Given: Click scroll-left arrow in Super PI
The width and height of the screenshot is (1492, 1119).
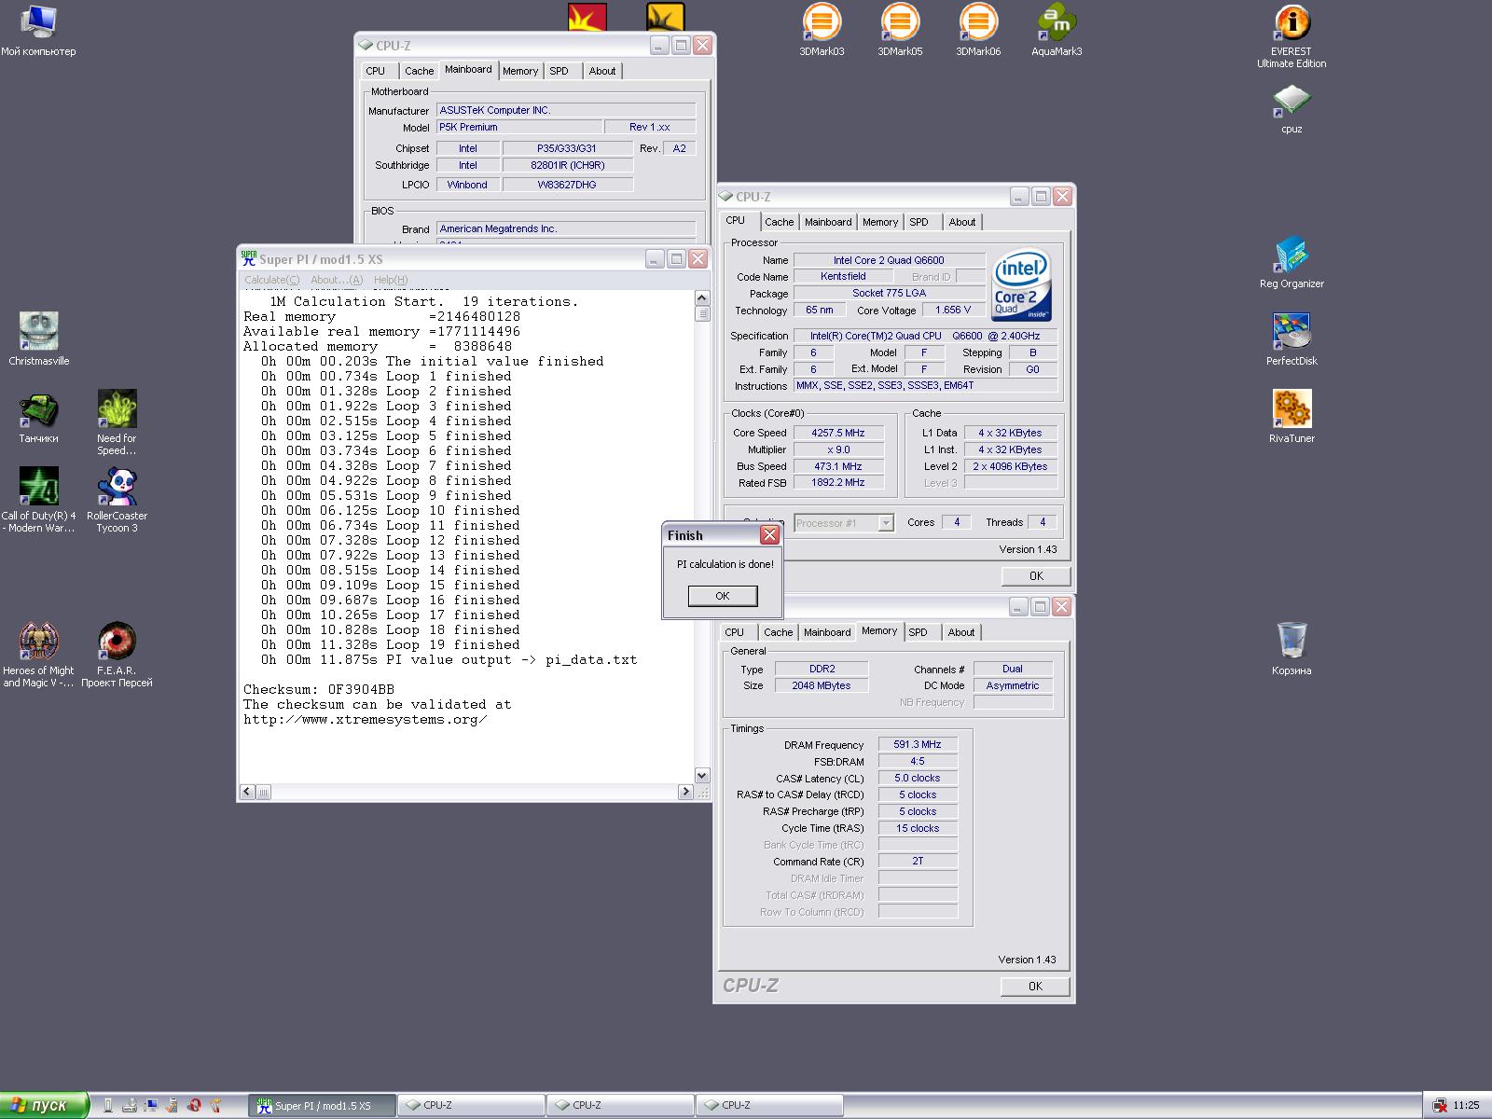Looking at the screenshot, I should pyautogui.click(x=247, y=792).
